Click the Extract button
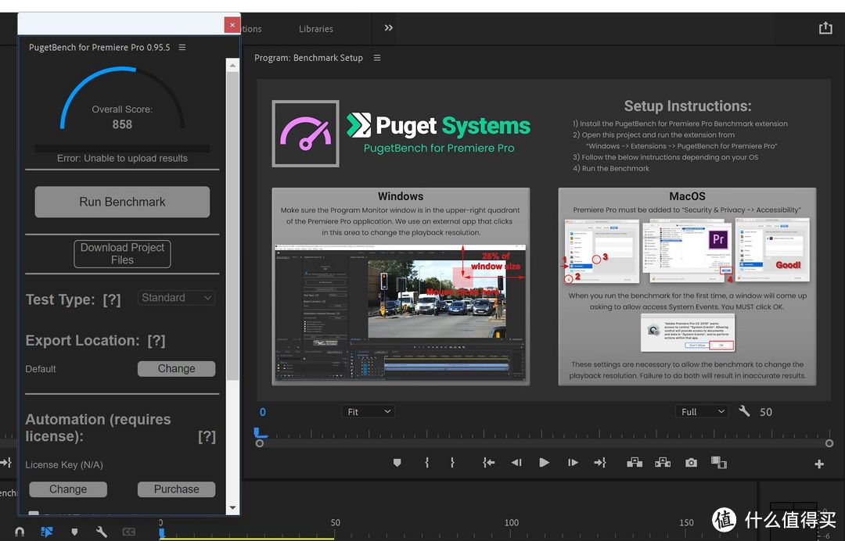845x541 pixels. pos(663,462)
